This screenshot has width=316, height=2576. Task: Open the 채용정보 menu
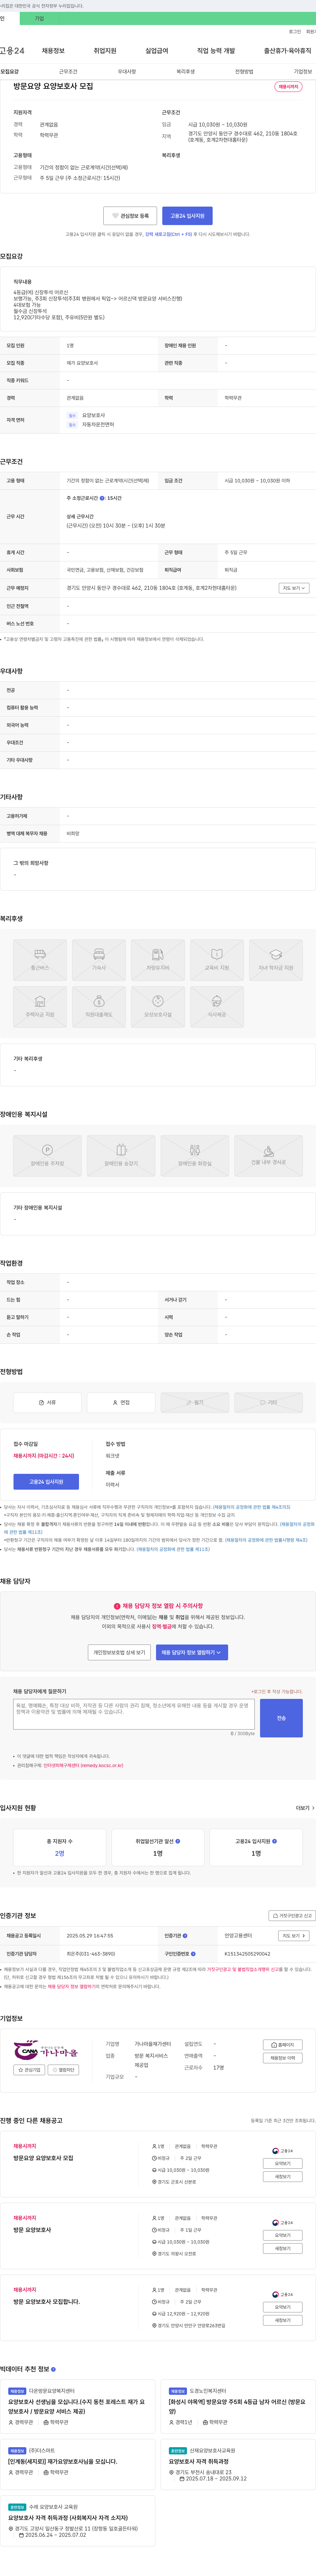coord(53,51)
